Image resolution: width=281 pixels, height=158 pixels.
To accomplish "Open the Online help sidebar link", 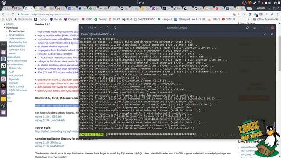I will [15, 68].
